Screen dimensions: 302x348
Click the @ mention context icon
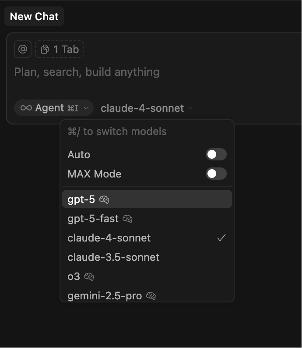coord(23,49)
